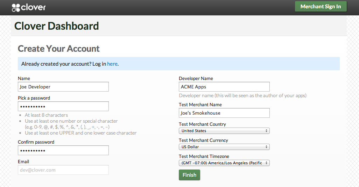Follow the 'here' log in link
Image resolution: width=359 pixels, height=187 pixels.
click(112, 64)
